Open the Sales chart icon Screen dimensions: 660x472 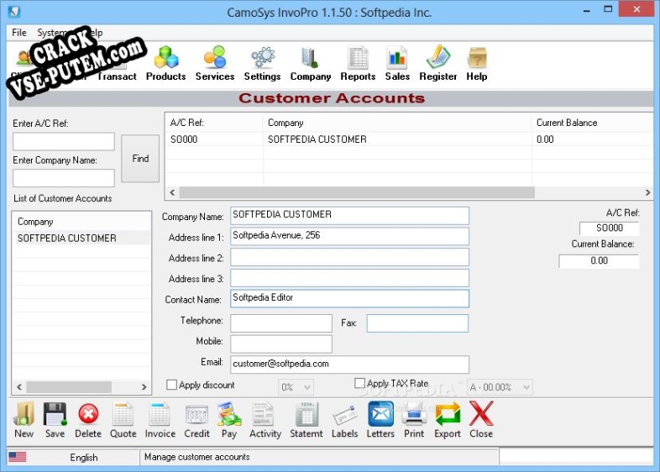pyautogui.click(x=397, y=63)
